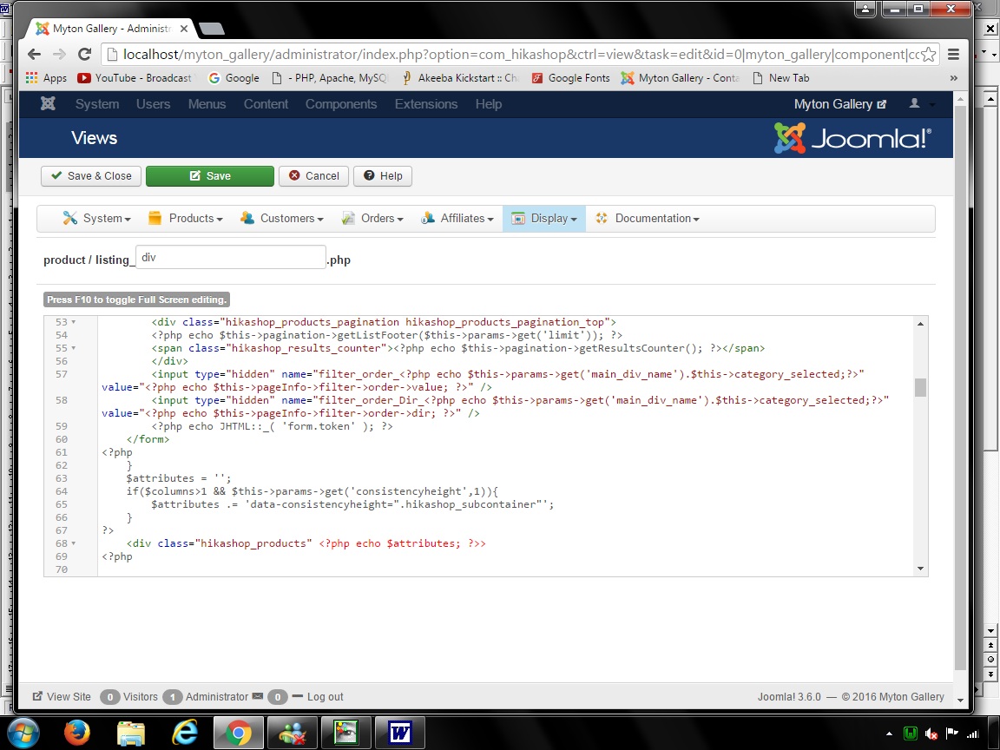Open the Apps bookmarks shortcut

[x=46, y=78]
